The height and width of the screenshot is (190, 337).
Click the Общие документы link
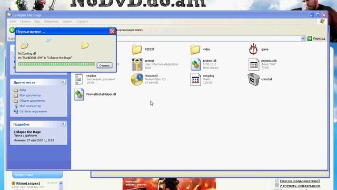32,101
